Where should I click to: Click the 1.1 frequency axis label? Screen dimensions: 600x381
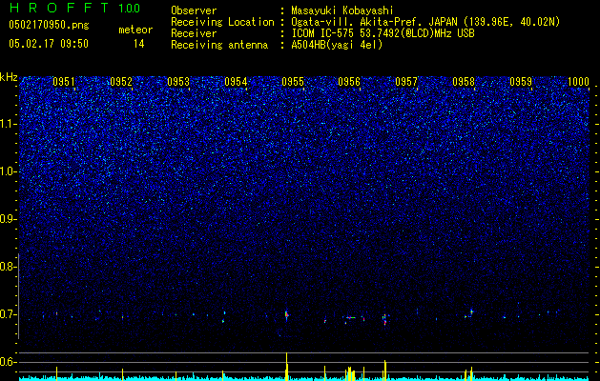pyautogui.click(x=8, y=124)
